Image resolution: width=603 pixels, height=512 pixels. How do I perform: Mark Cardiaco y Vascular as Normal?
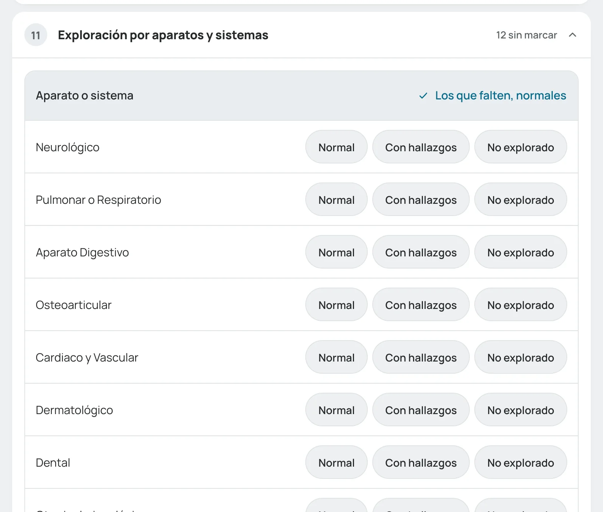tap(337, 357)
